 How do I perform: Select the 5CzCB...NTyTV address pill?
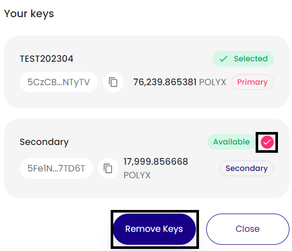(x=59, y=82)
